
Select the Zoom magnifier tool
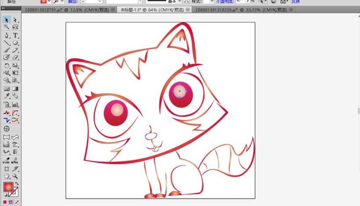15,176
